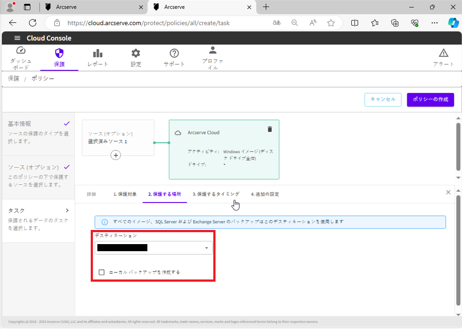Viewport: 462px width, 329px height.
Task: Switch to 1. 保護対象 tab
Action: [x=125, y=194]
